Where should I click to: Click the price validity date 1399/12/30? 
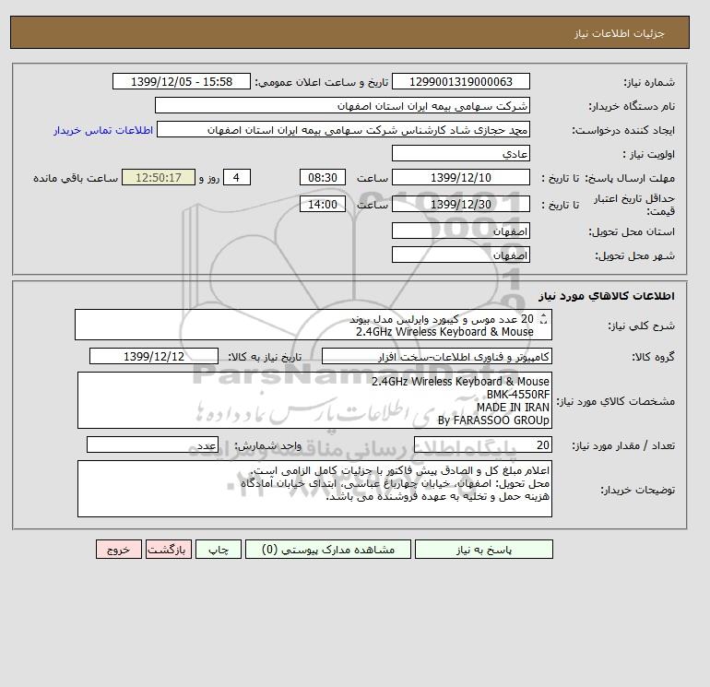[x=460, y=204]
